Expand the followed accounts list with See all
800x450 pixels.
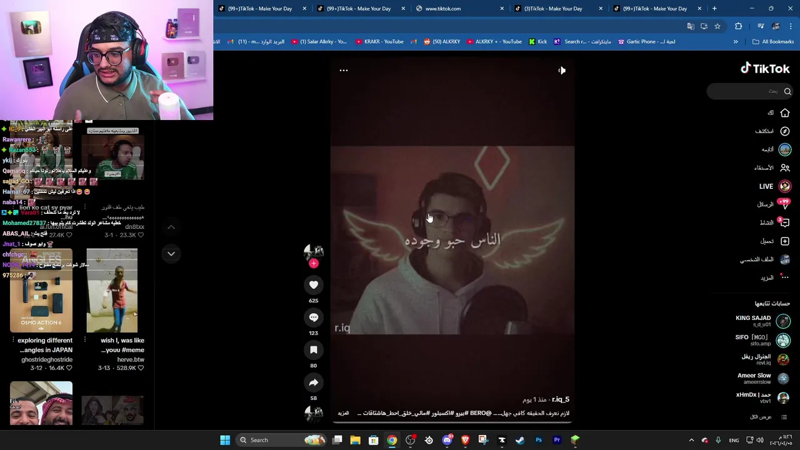pyautogui.click(x=769, y=417)
